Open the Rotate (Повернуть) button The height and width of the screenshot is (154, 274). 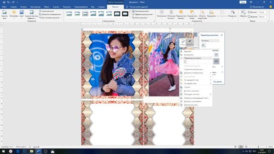point(232,15)
